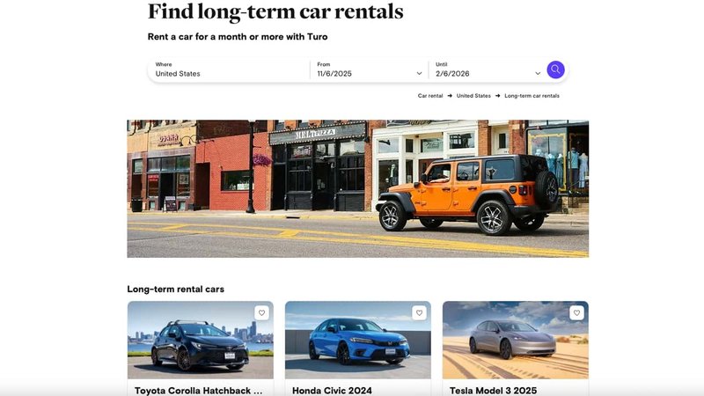Open the Tesla Model 3 car photo

[516, 341]
